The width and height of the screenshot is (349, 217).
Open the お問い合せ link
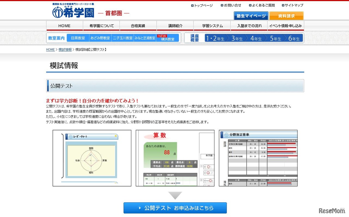point(231,5)
